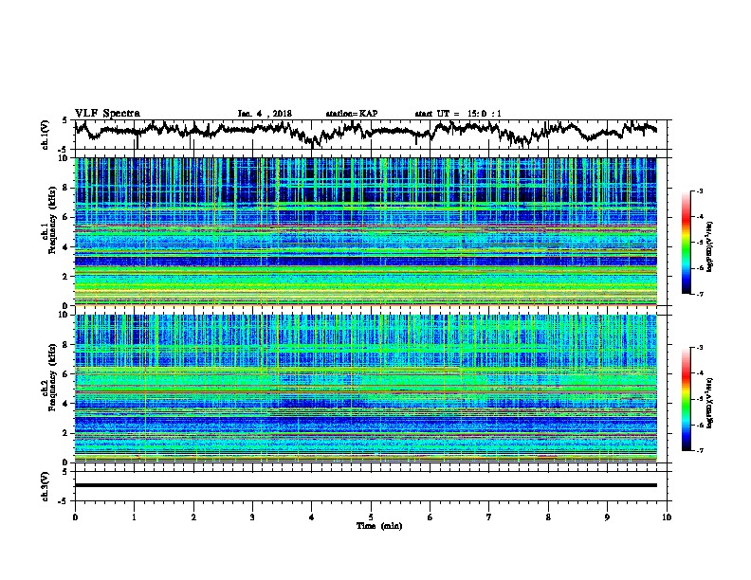Click the time axis tick label "9"
The image size is (751, 580).
[x=607, y=517]
